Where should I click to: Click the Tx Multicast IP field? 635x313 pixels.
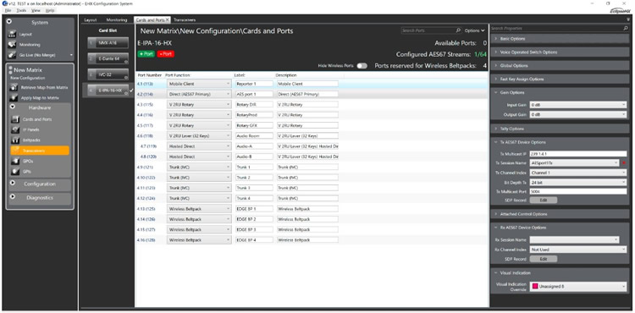coord(578,154)
